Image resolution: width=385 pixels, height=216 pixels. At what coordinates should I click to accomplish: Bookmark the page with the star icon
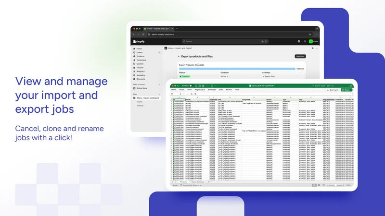[310, 35]
